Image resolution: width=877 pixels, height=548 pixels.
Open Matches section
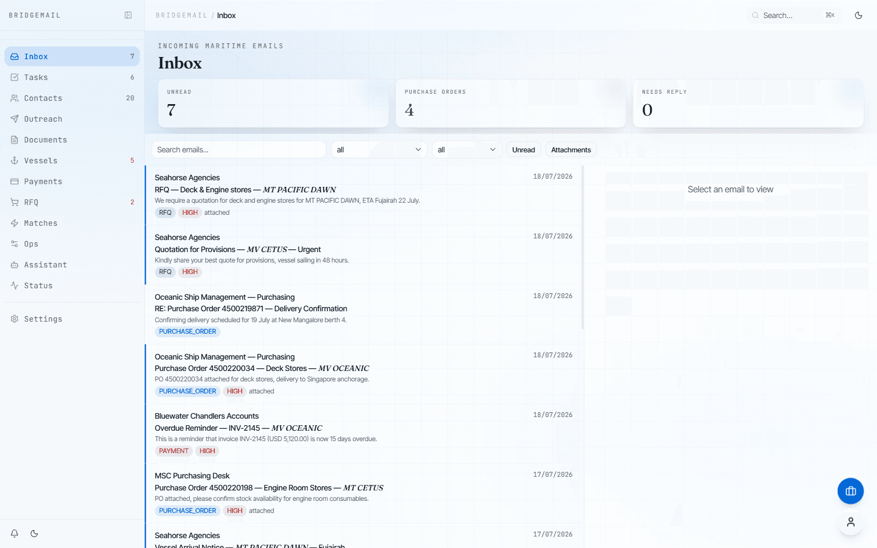point(72,223)
